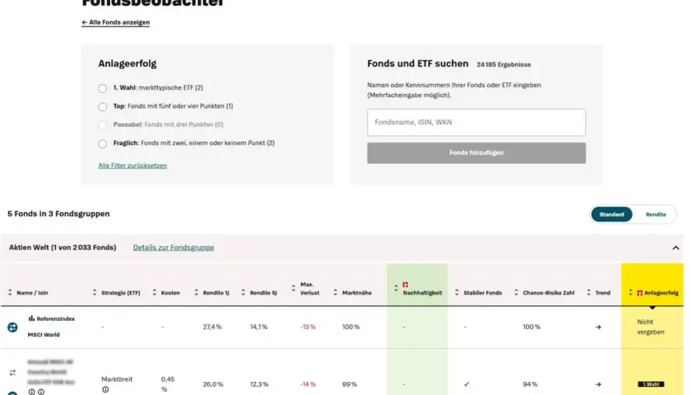Switch table view to Rendite
Screen dimensions: 691x395
(x=656, y=214)
